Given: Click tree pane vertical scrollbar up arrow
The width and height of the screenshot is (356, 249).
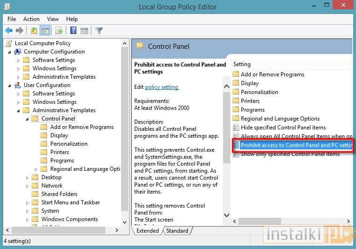Looking at the screenshot, I should click(124, 43).
